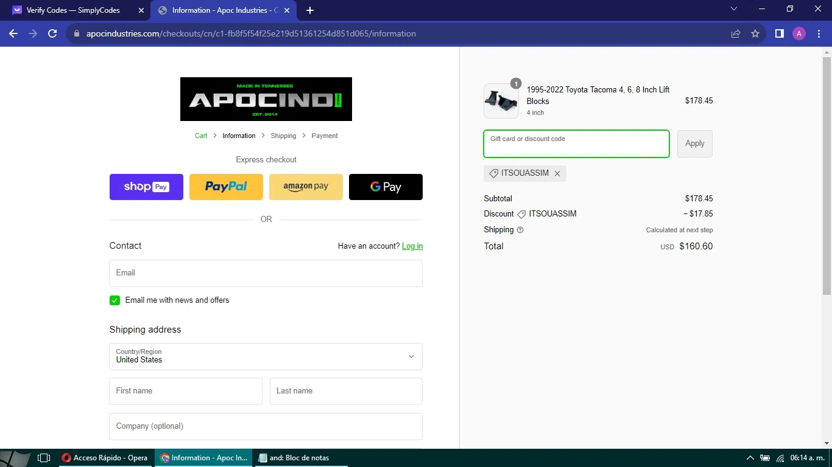Viewport: 832px width, 467px height.
Task: Open Acceso Rápido - Opera taskbar item
Action: [105, 458]
